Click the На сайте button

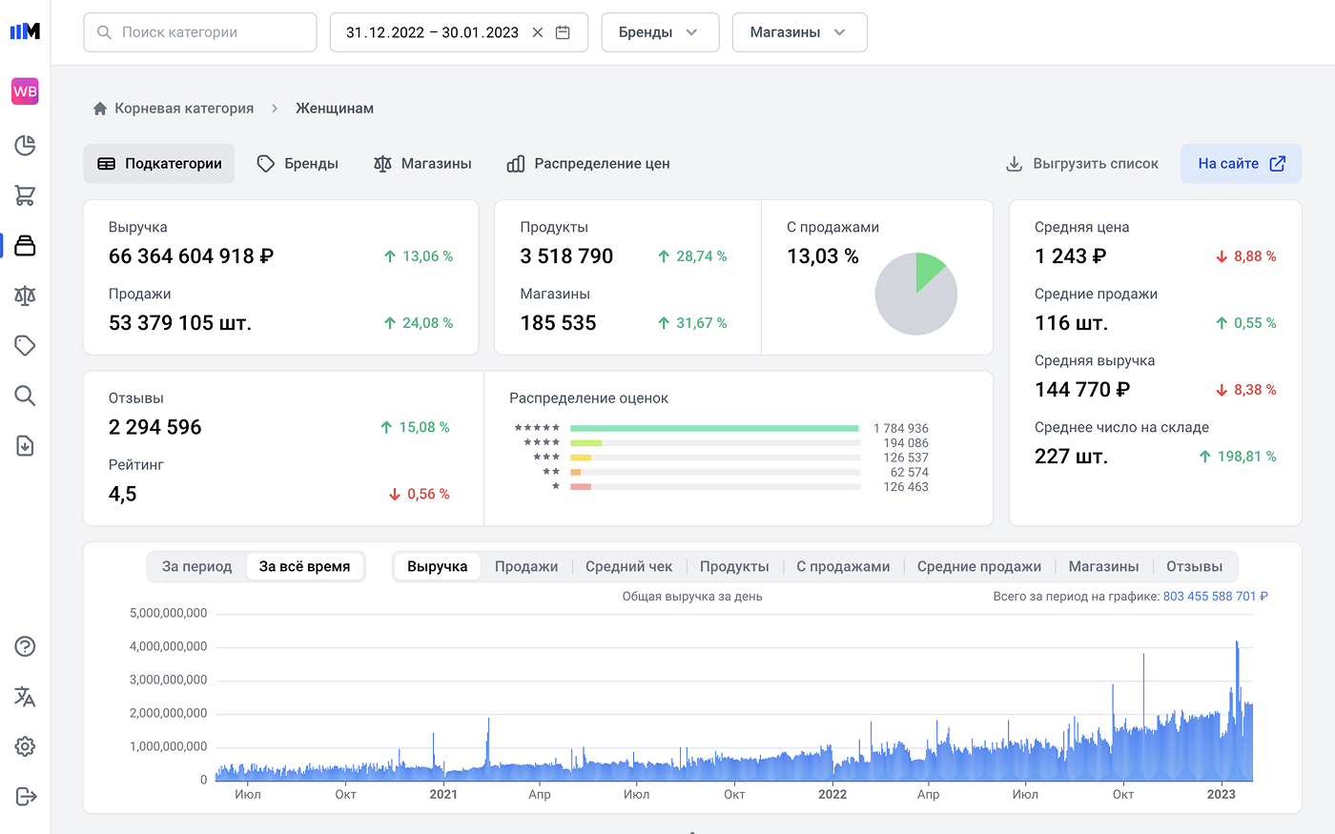pos(1241,164)
